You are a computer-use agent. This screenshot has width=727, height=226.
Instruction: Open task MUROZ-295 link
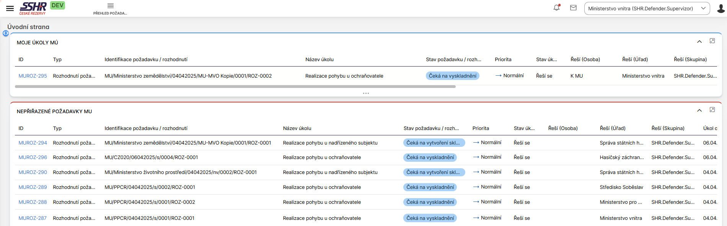point(33,76)
